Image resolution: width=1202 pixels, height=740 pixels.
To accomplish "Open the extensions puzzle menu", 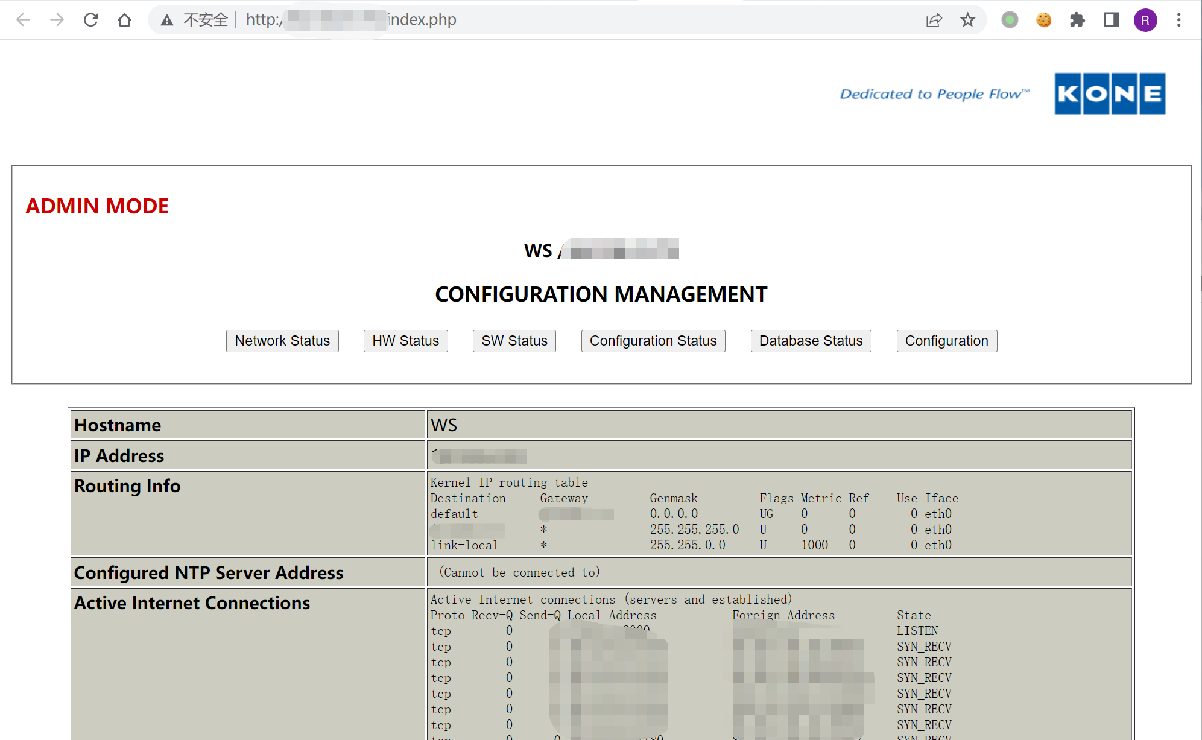I will pos(1077,20).
